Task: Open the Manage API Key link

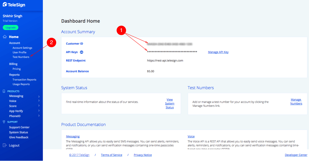Action: 218,52
